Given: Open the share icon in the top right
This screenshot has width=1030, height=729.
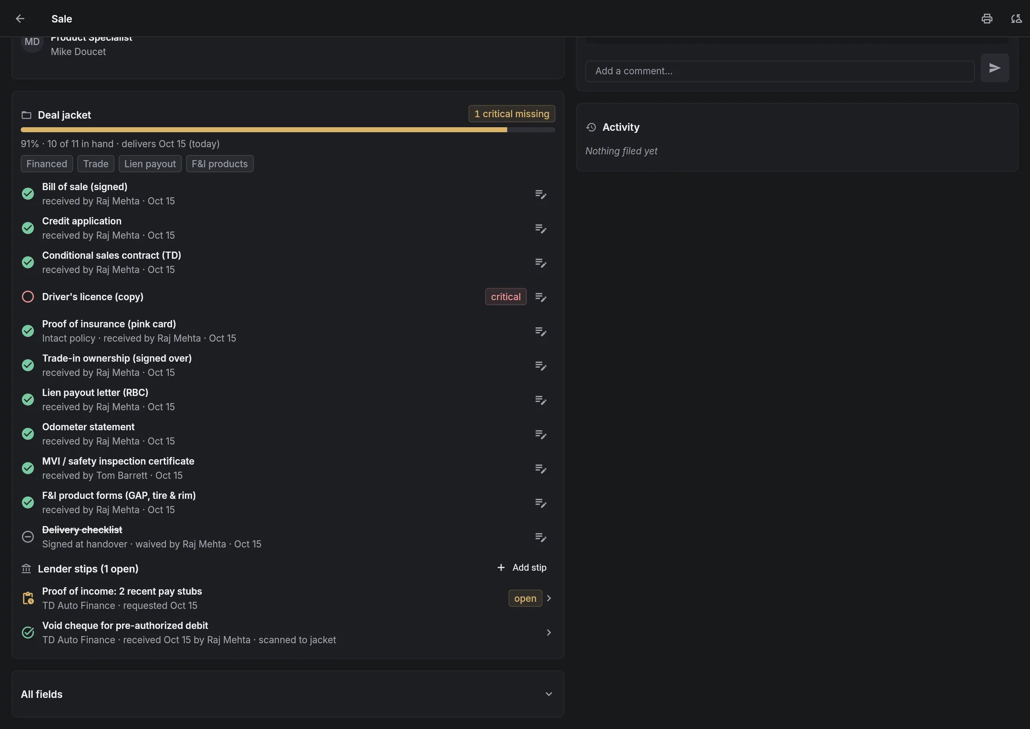Looking at the screenshot, I should click(x=1016, y=19).
